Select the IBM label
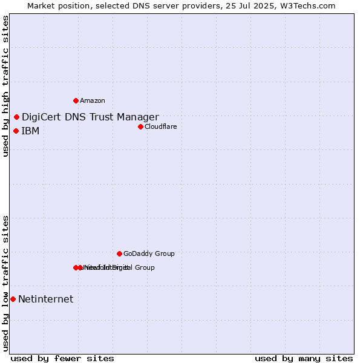The image size is (363, 363). pyautogui.click(x=30, y=131)
